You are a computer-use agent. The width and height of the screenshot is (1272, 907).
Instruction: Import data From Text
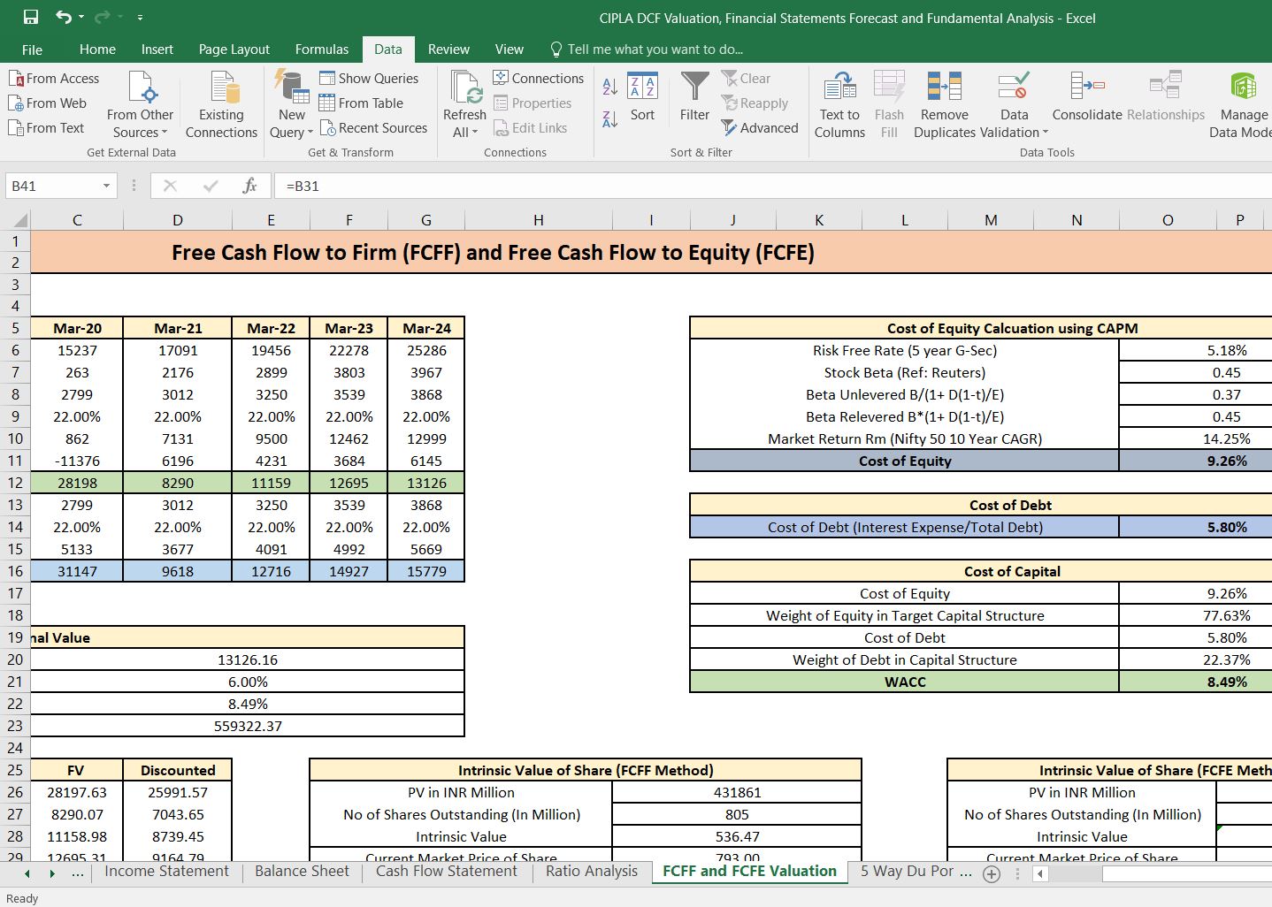pyautogui.click(x=46, y=127)
